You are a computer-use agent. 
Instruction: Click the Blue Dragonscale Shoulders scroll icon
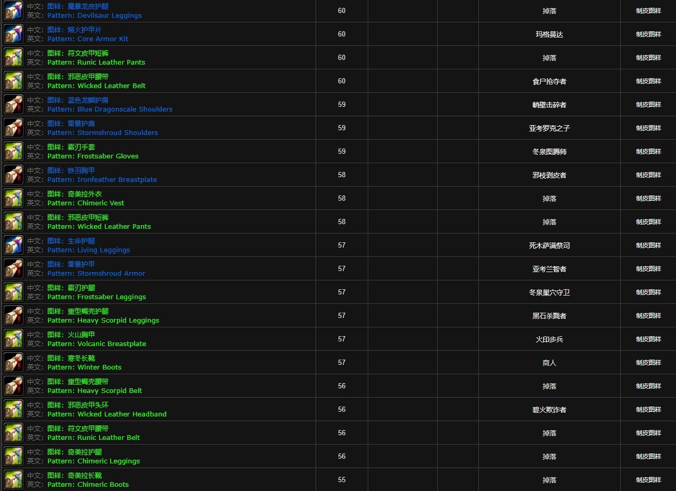(14, 105)
